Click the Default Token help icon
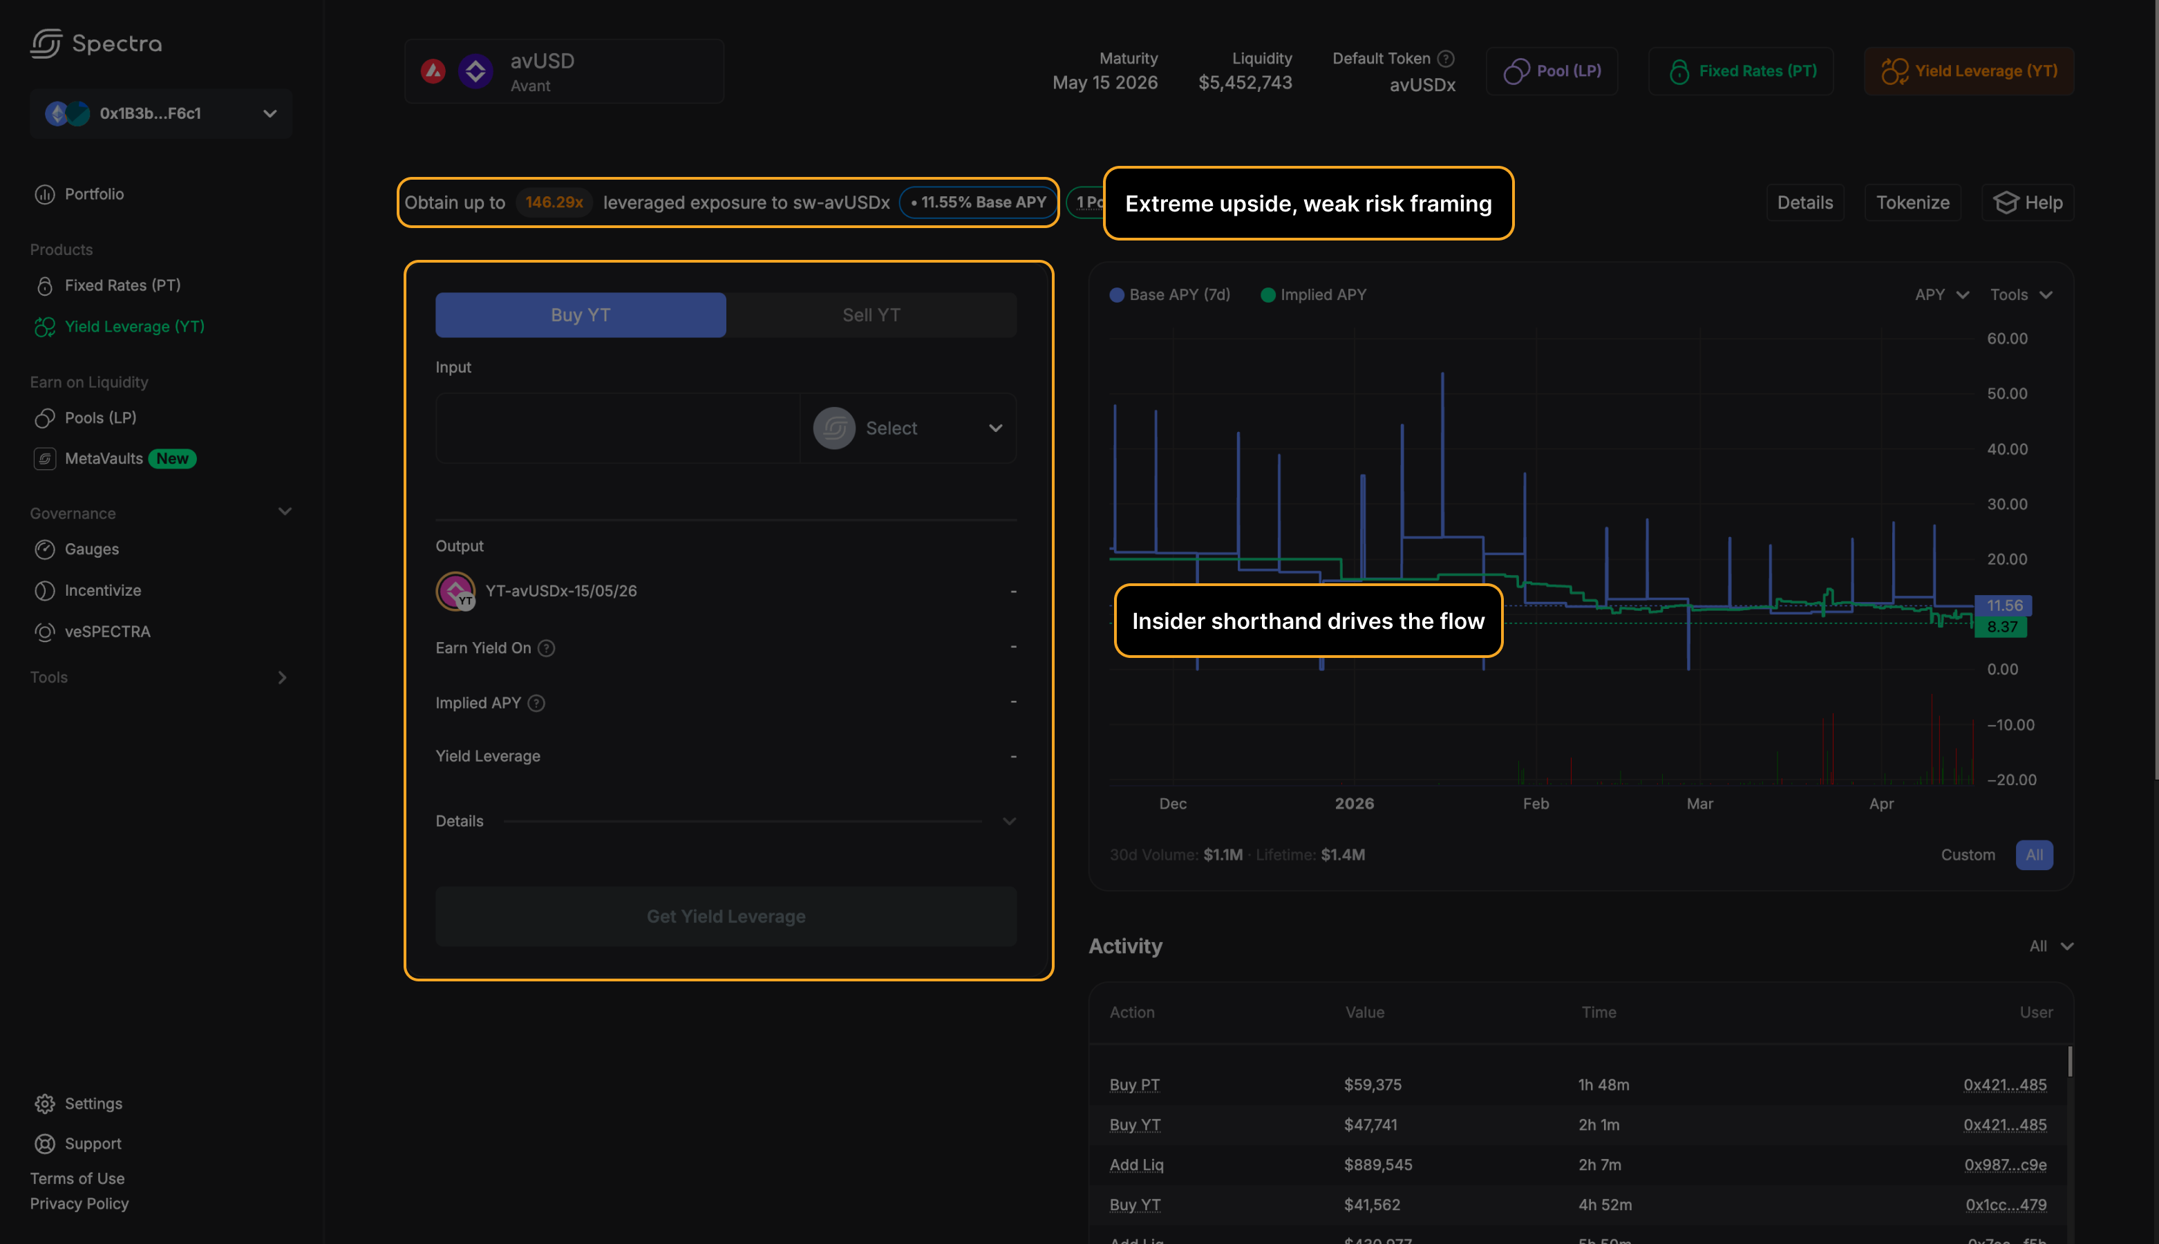The height and width of the screenshot is (1244, 2159). point(1446,58)
